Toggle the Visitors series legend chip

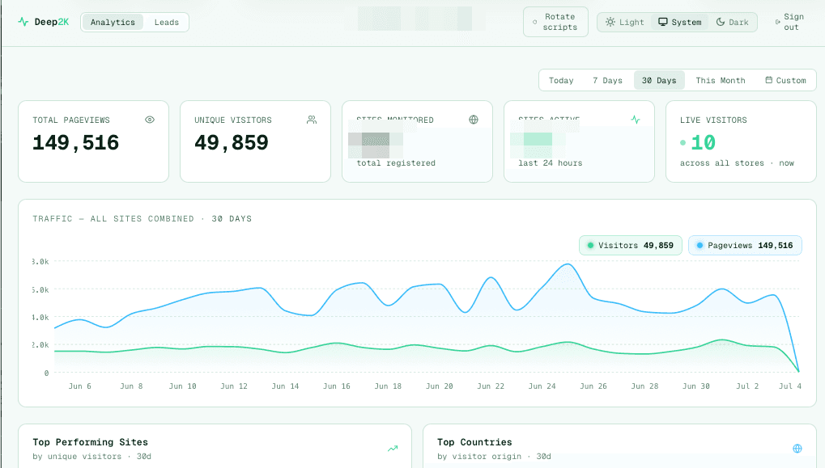click(631, 245)
